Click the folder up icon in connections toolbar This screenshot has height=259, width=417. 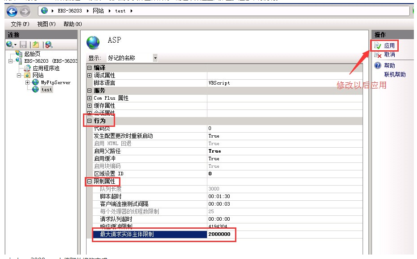(36, 45)
